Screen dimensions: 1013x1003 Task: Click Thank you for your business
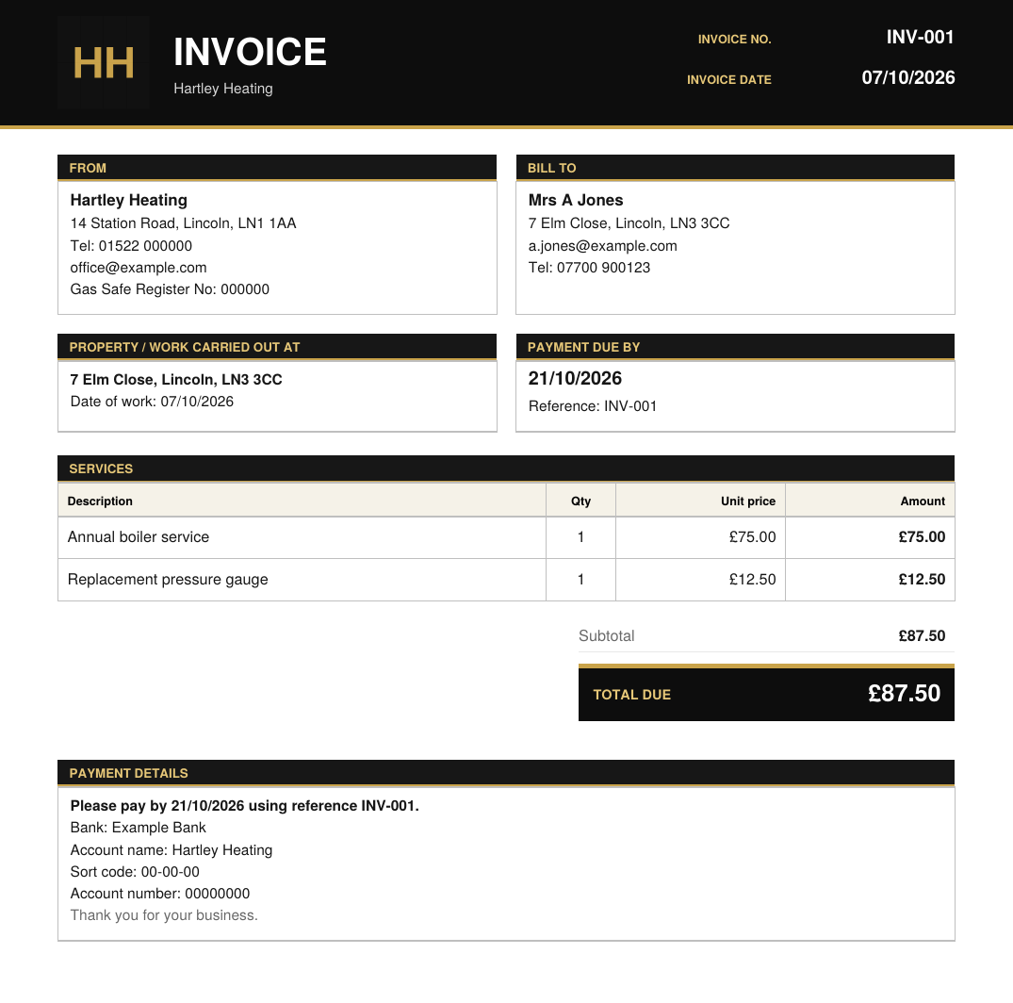pos(164,915)
